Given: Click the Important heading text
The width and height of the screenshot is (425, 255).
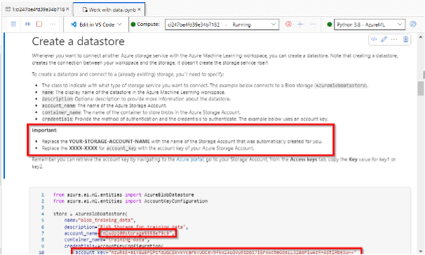Looking at the screenshot, I should coord(44,130).
